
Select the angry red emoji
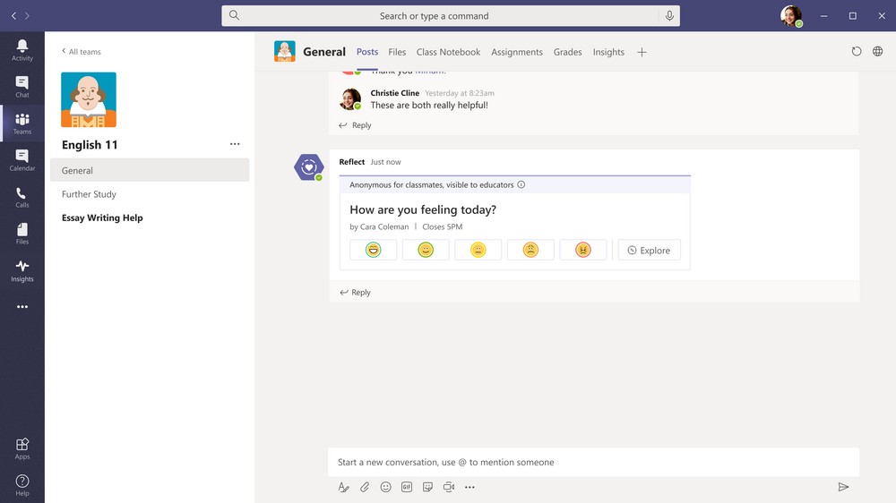[583, 250]
